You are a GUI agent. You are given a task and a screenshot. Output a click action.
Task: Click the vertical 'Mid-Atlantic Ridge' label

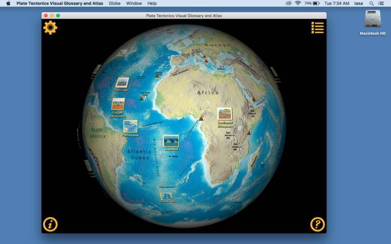tap(155, 157)
